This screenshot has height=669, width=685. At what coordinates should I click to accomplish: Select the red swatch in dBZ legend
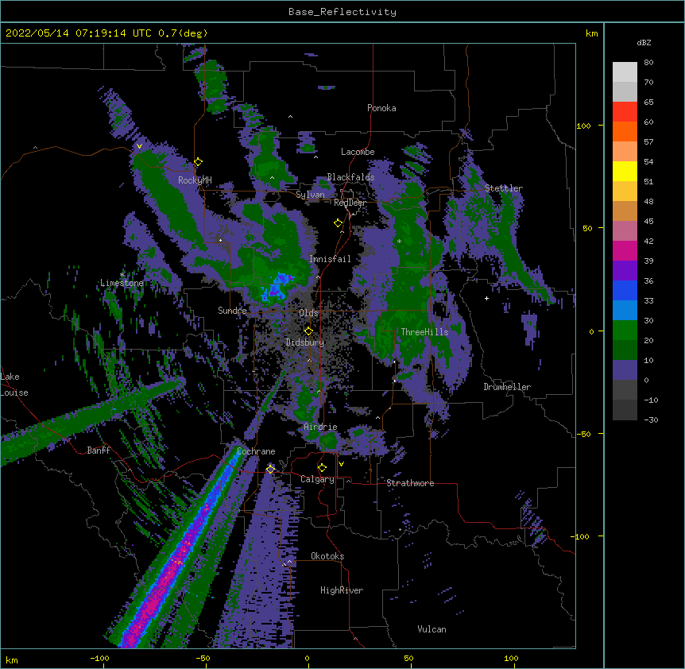click(625, 111)
